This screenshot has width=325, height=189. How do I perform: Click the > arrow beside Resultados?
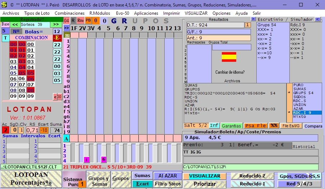[x=253, y=19]
